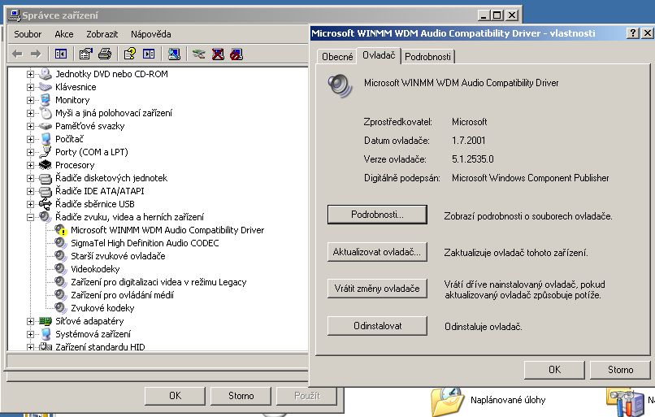
Task: Select Starší zvukové ovladače item
Action: coord(118,256)
